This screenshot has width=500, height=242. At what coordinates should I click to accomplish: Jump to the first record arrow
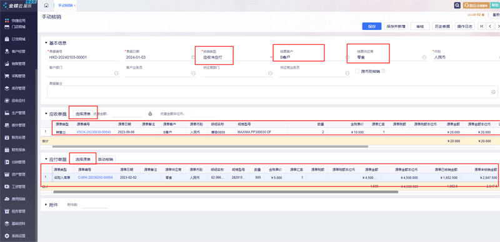pyautogui.click(x=482, y=26)
